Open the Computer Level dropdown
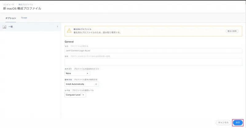This screenshot has height=128, width=246. point(75,95)
